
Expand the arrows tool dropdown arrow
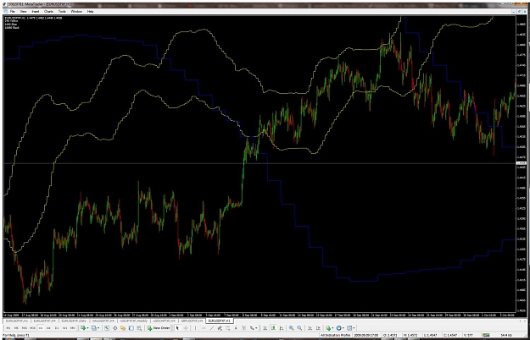256,328
